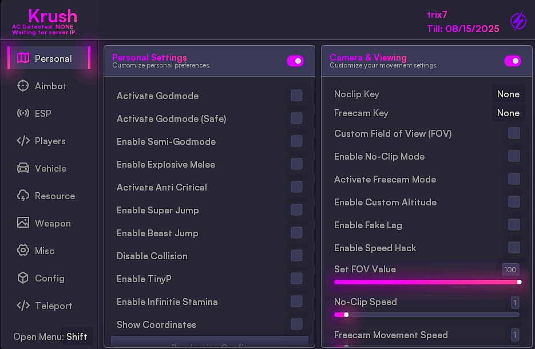535x349 pixels.
Task: Click the No-Clip Speed slider track
Action: coord(427,315)
